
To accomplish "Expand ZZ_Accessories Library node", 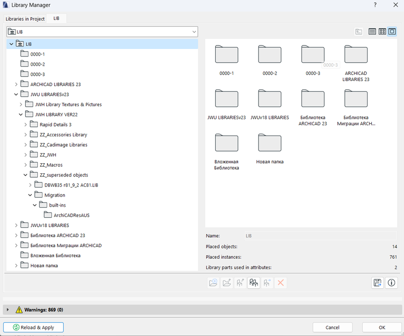I will point(26,134).
